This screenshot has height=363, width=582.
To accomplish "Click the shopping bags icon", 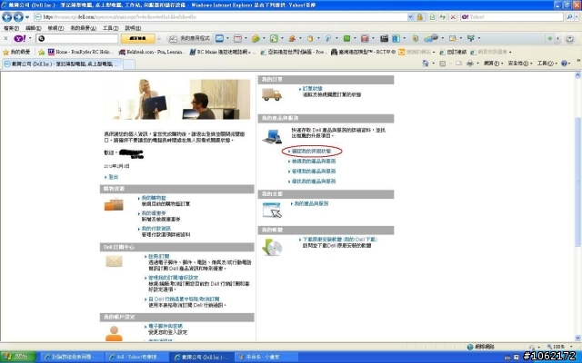I will (114, 204).
